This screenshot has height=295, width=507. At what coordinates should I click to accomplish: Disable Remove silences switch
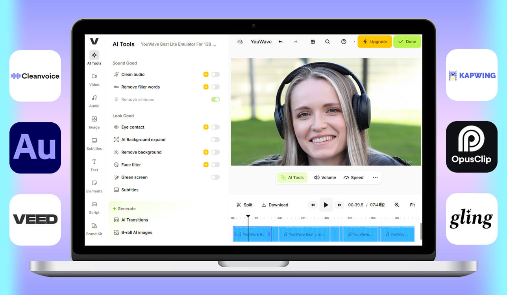click(215, 100)
